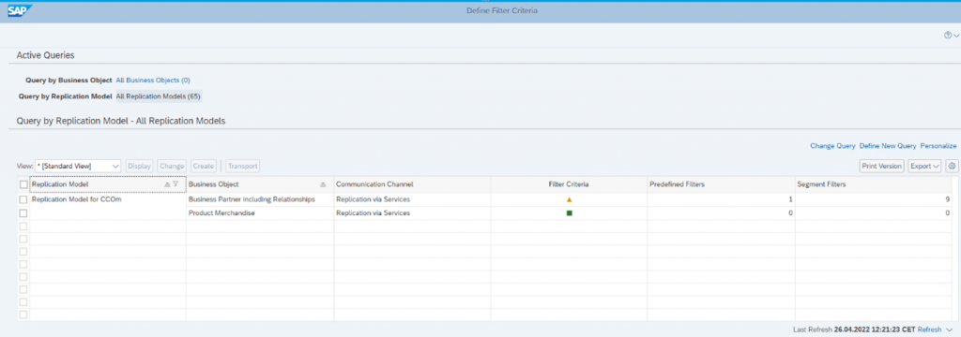The width and height of the screenshot is (961, 337).
Task: Click Segment Filters value 9
Action: 948,199
